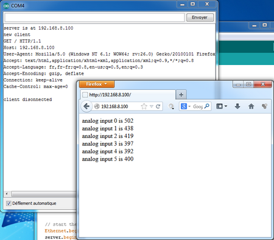Image resolution: width=274 pixels, height=240 pixels.
Task: Click the 'new client' serial output line
Action: point(17,35)
